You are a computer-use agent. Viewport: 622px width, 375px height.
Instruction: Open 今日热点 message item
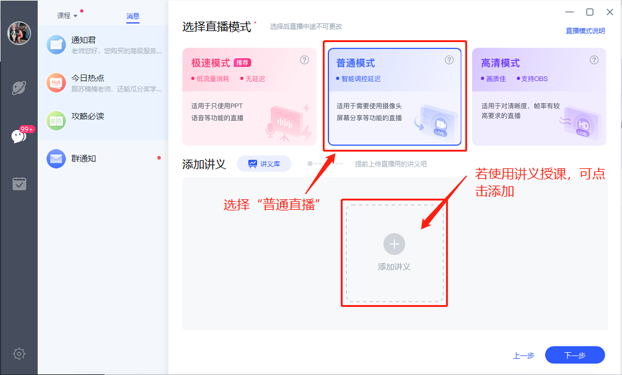102,83
